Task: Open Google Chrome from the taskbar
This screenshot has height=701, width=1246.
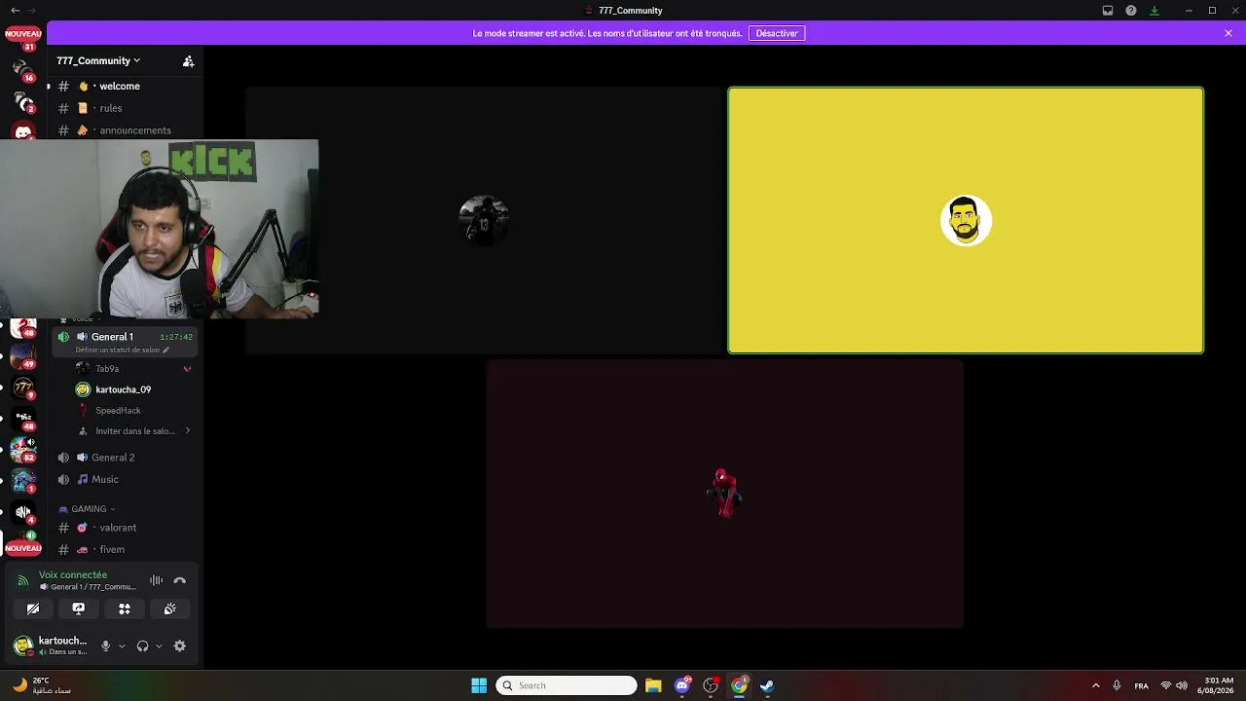Action: [x=739, y=685]
